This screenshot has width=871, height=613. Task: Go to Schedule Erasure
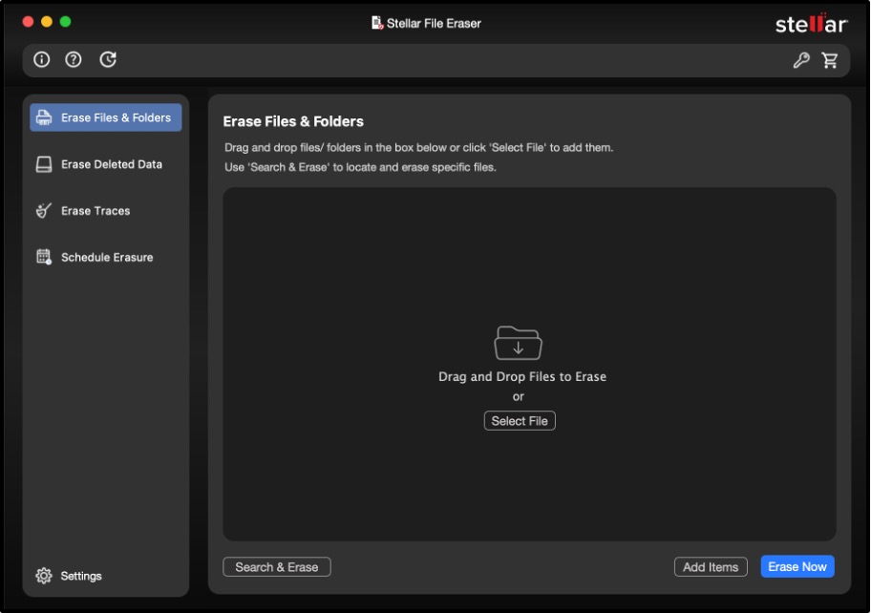tap(106, 257)
